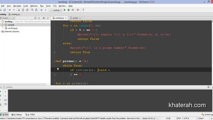This screenshot has width=213, height=120.
Task: Open the Run menu
Action: (x=42, y=6)
